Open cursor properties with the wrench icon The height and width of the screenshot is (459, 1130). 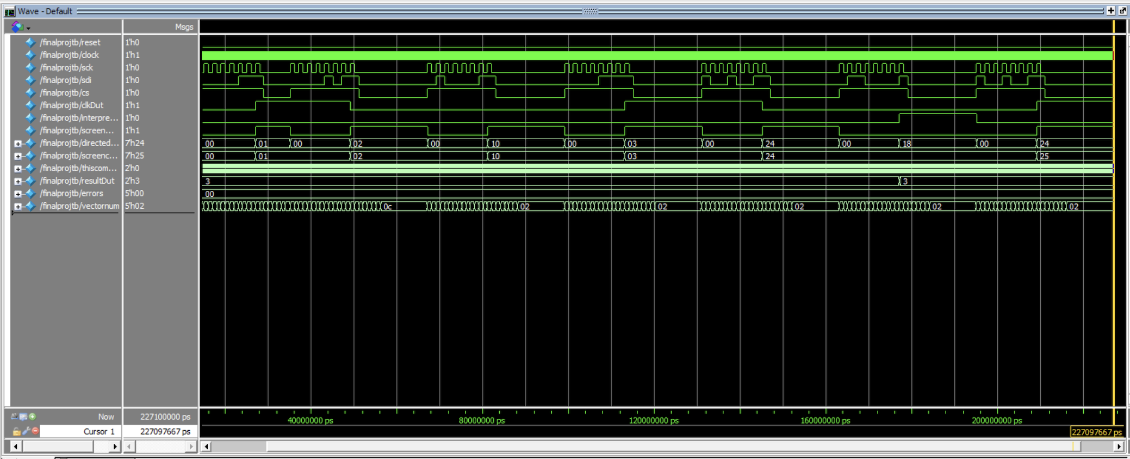(x=26, y=431)
